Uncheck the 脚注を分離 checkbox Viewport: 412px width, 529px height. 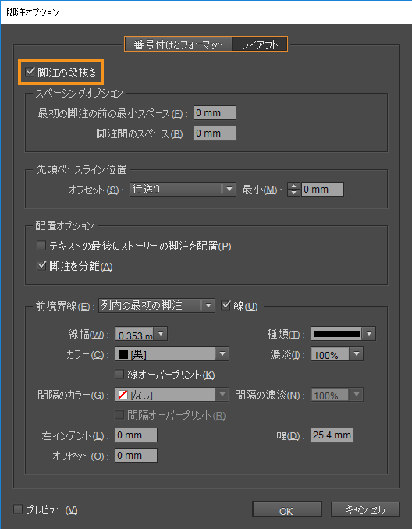coord(41,266)
